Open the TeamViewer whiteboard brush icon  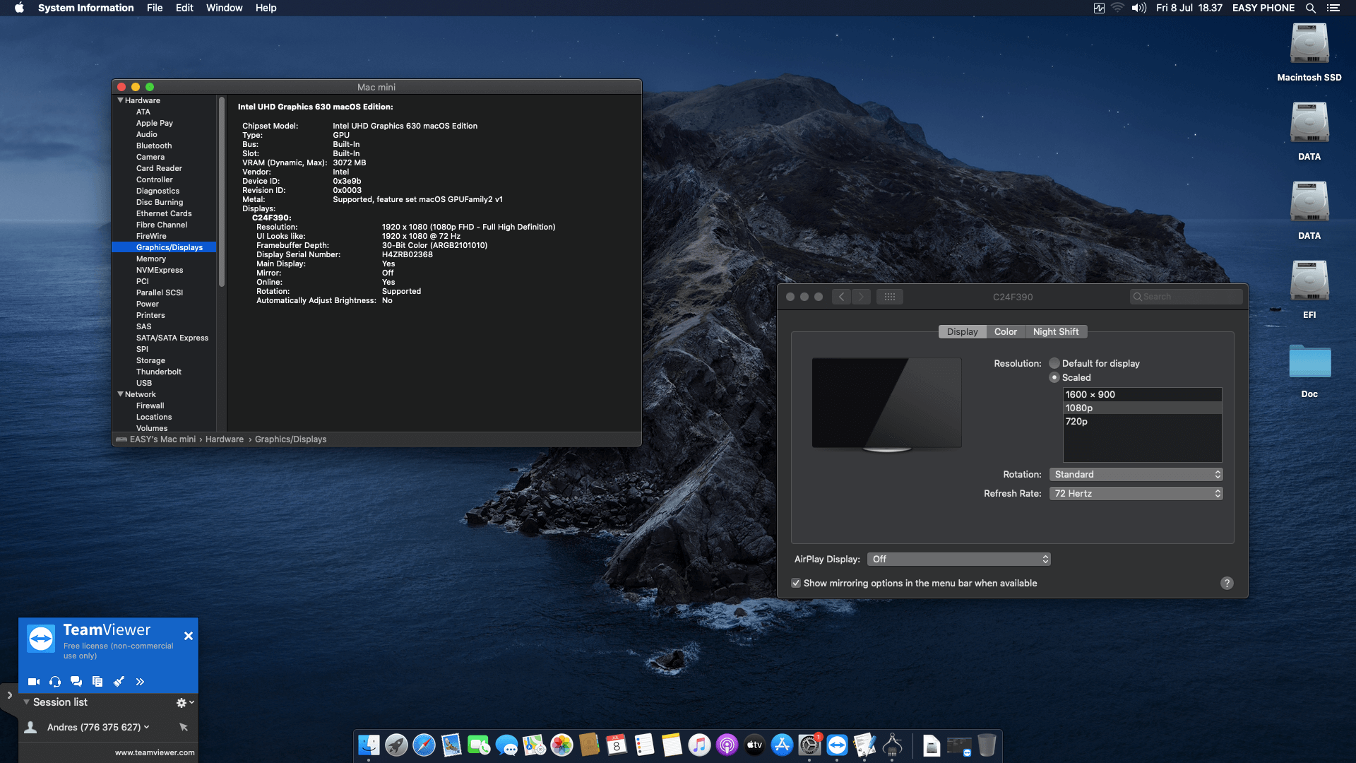click(119, 682)
